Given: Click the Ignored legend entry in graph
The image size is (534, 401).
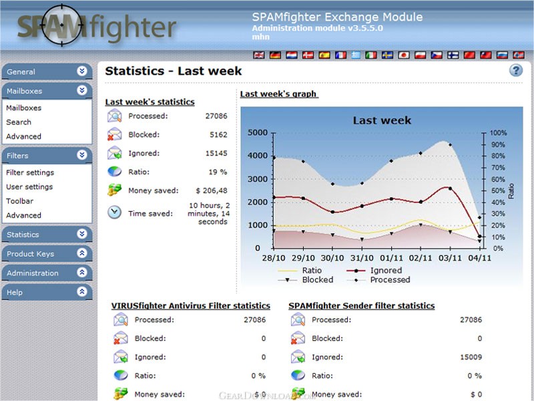Looking at the screenshot, I should 374,271.
